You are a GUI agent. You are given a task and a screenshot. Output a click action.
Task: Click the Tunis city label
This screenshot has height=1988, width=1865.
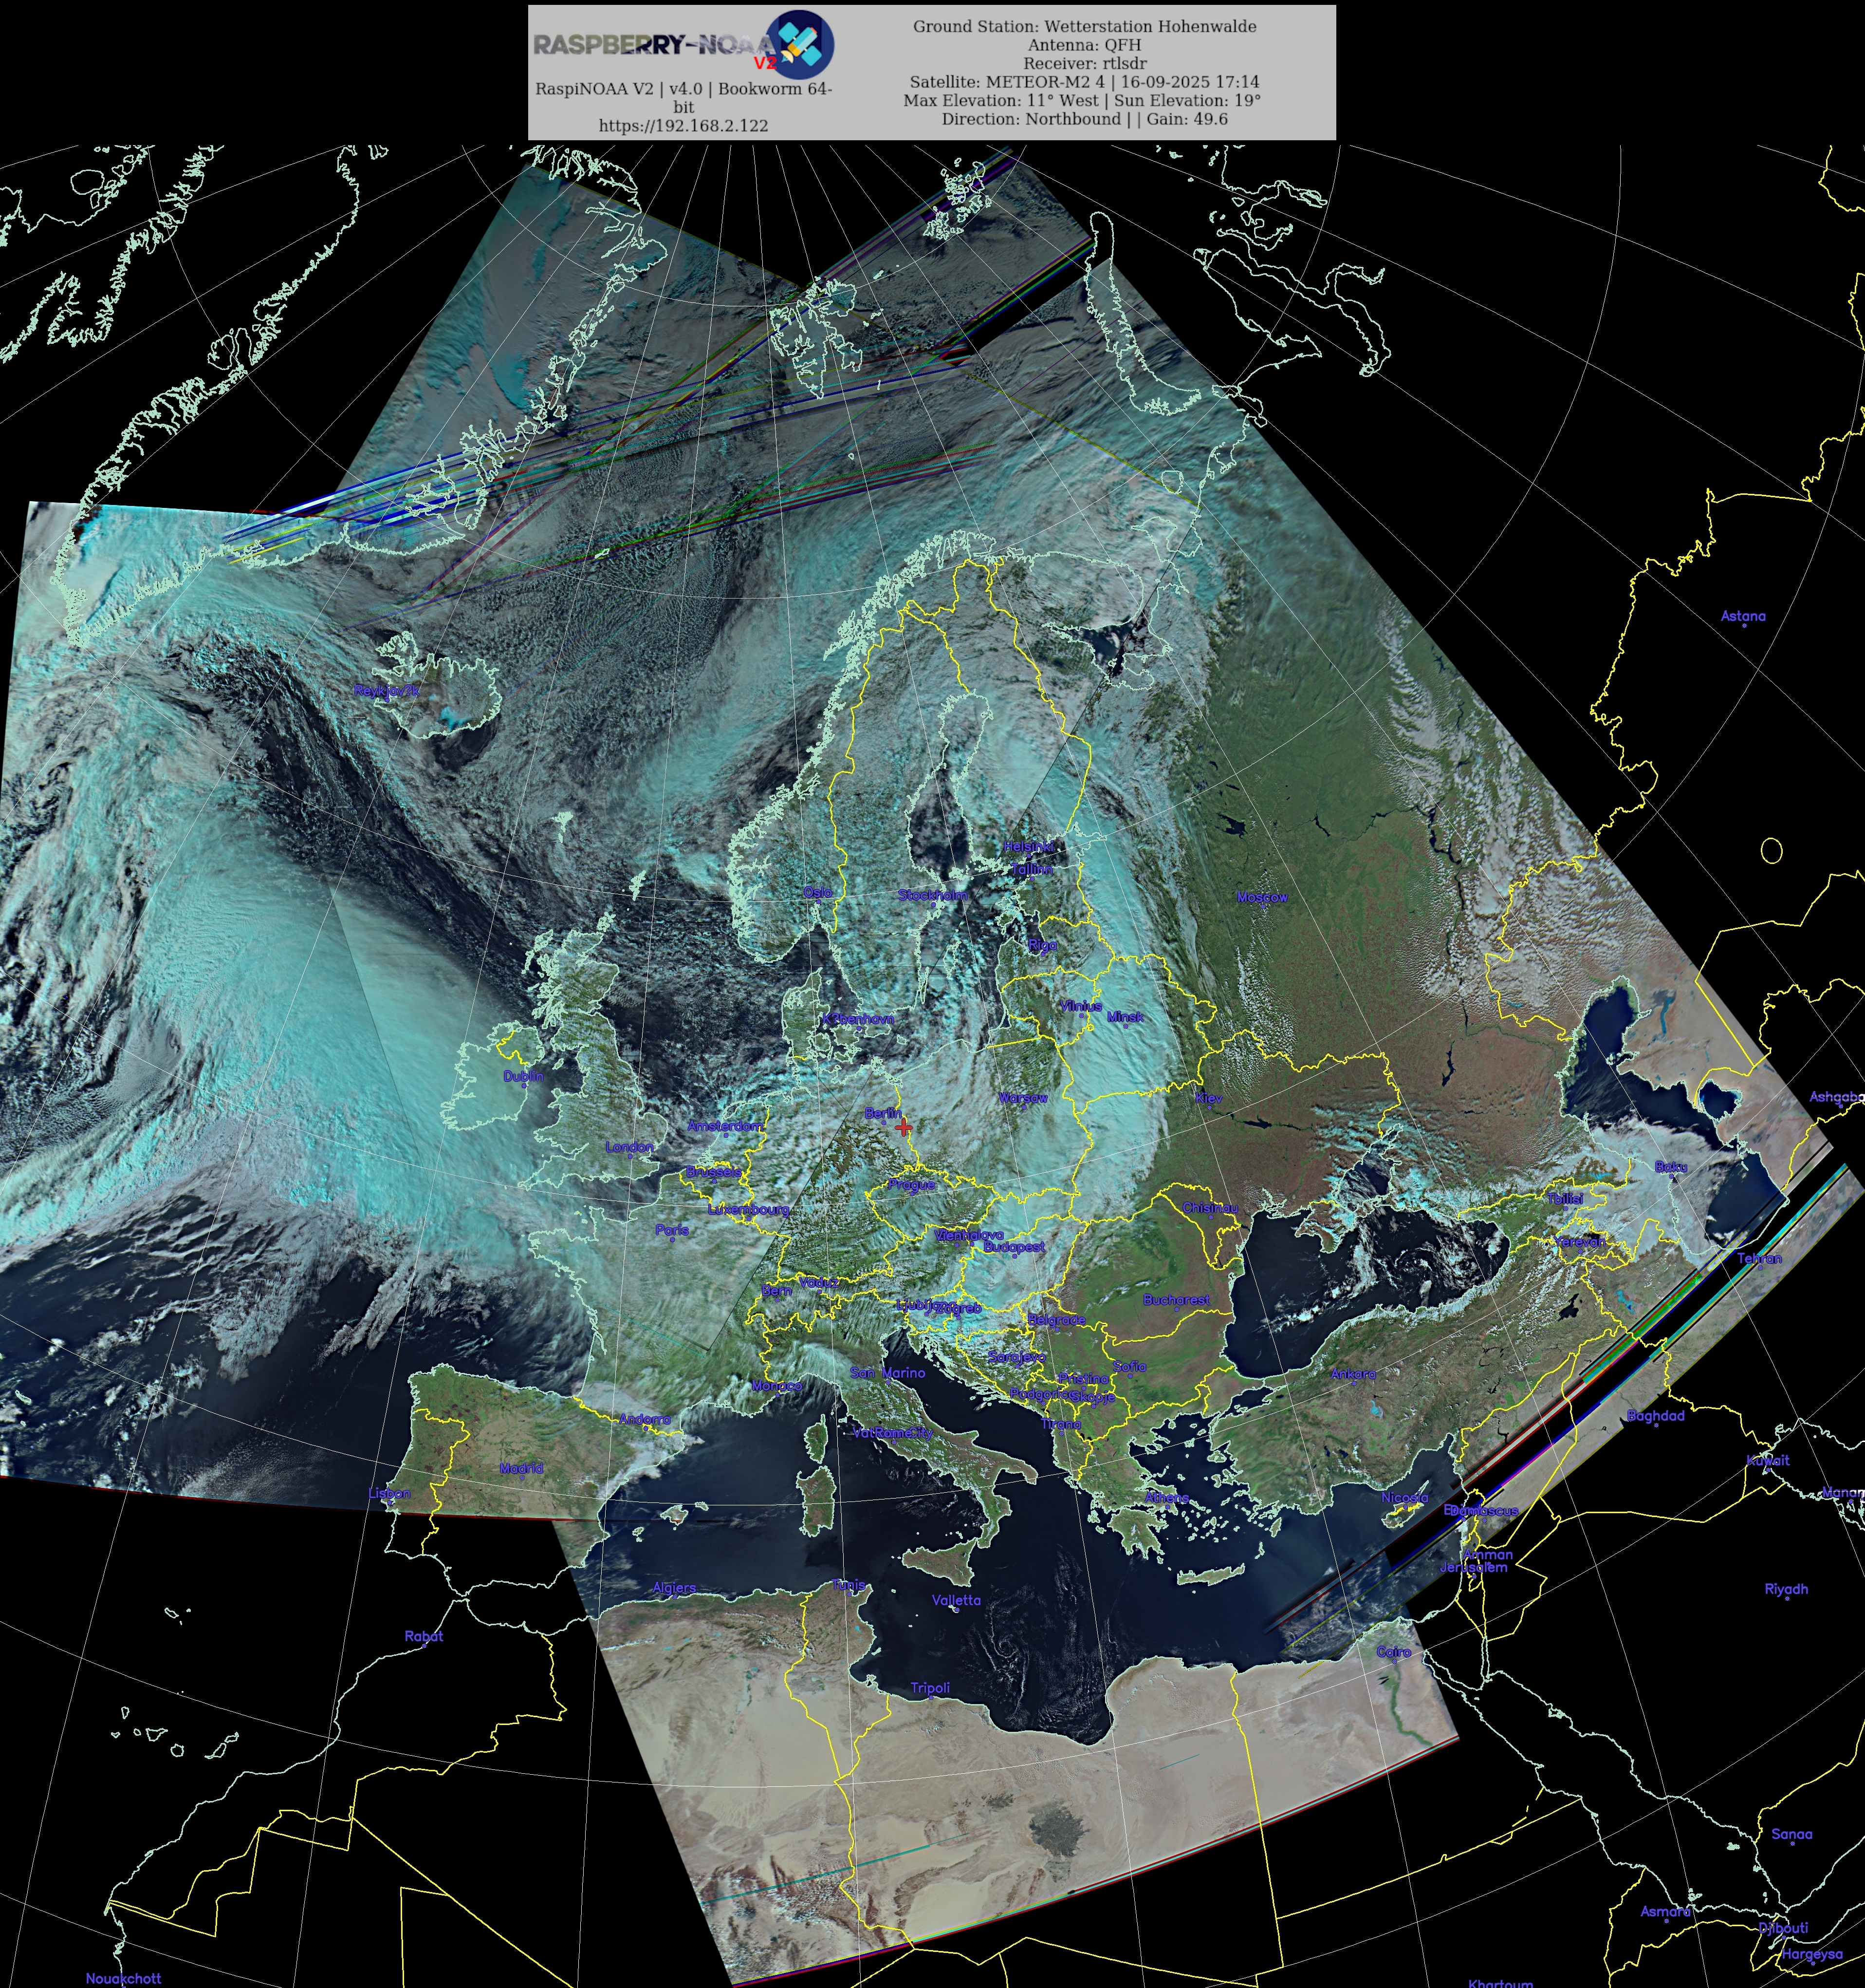tap(849, 1585)
